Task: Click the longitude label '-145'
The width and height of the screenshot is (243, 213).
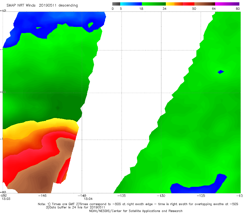Action: 42,196
